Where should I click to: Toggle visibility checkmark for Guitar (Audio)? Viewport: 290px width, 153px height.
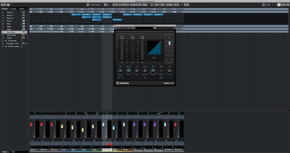(3, 35)
